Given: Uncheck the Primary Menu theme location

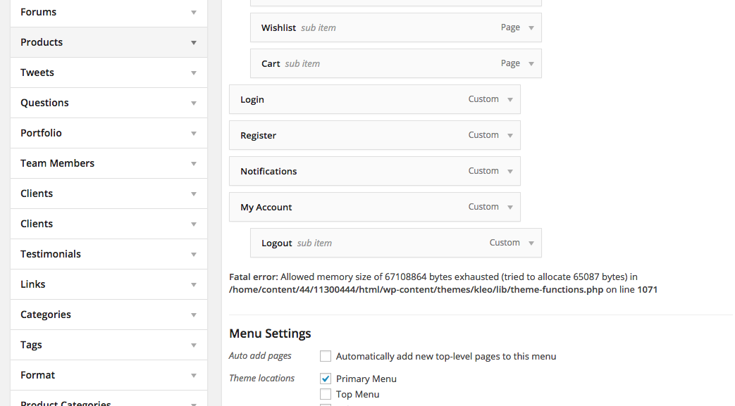Looking at the screenshot, I should coord(326,379).
